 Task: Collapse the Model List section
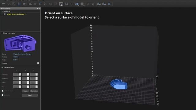[x=2, y=11]
